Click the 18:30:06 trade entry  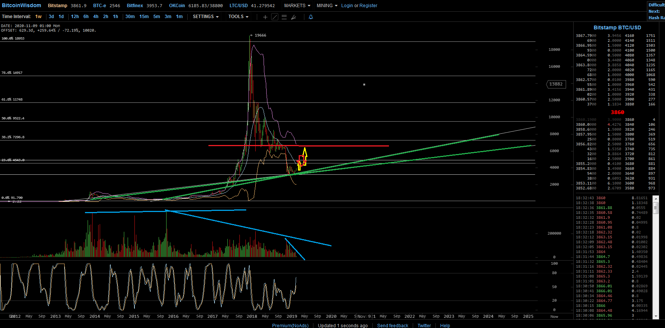pyautogui.click(x=612, y=316)
